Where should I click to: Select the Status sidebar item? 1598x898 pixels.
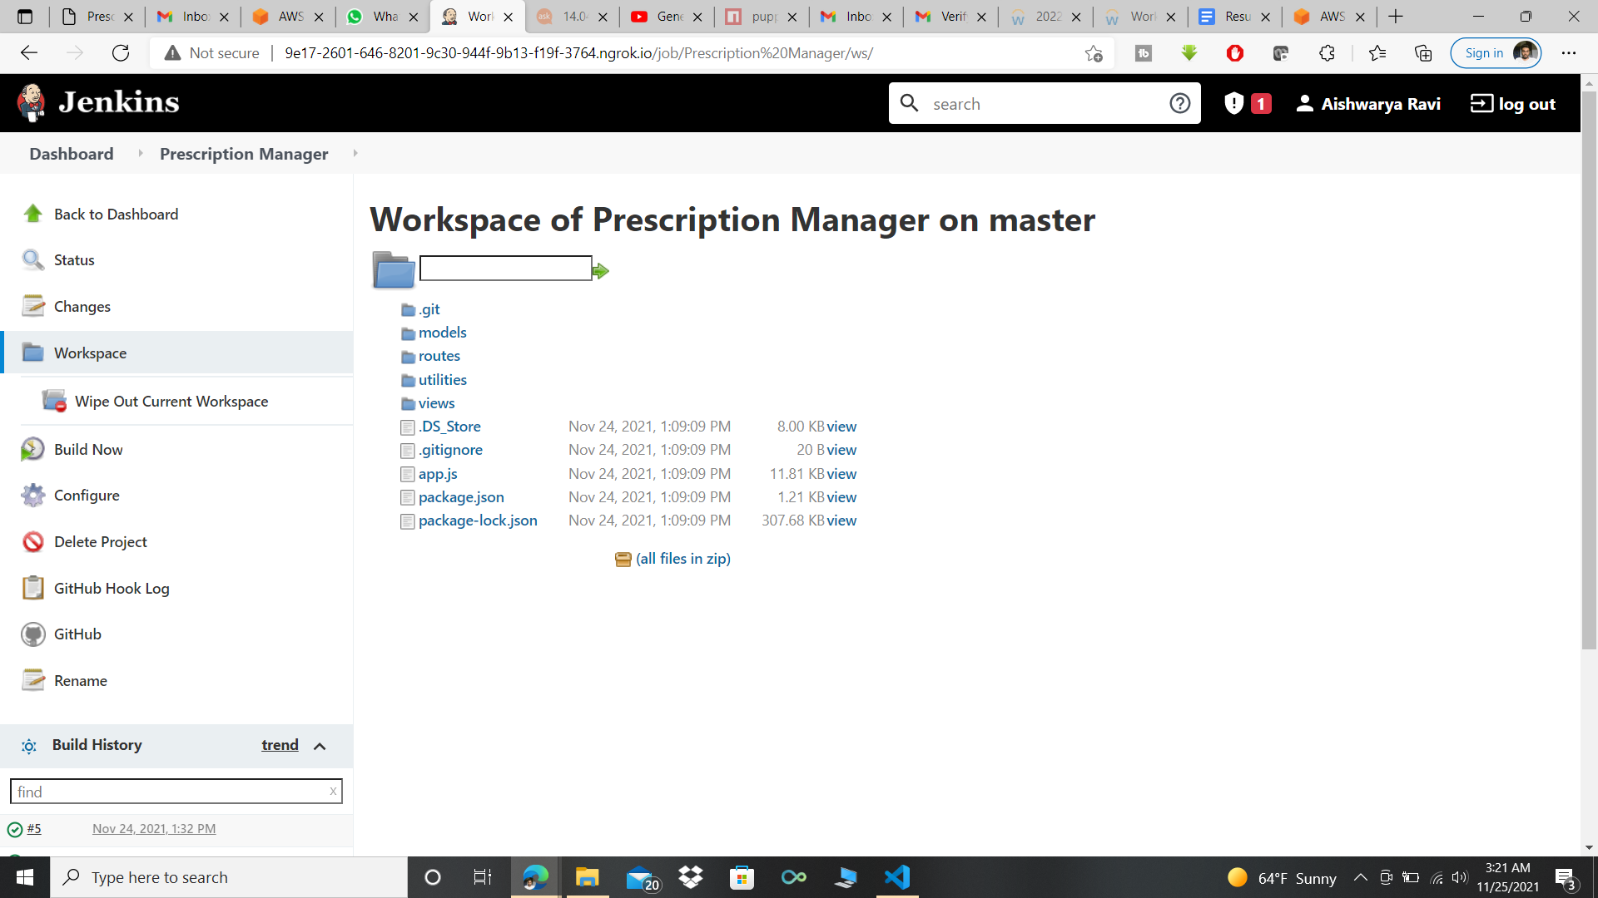pos(74,259)
